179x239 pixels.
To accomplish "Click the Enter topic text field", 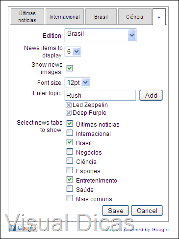I will pyautogui.click(x=100, y=95).
